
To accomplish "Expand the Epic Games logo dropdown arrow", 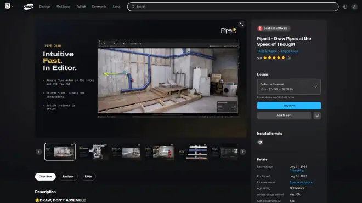I will click(12, 6).
